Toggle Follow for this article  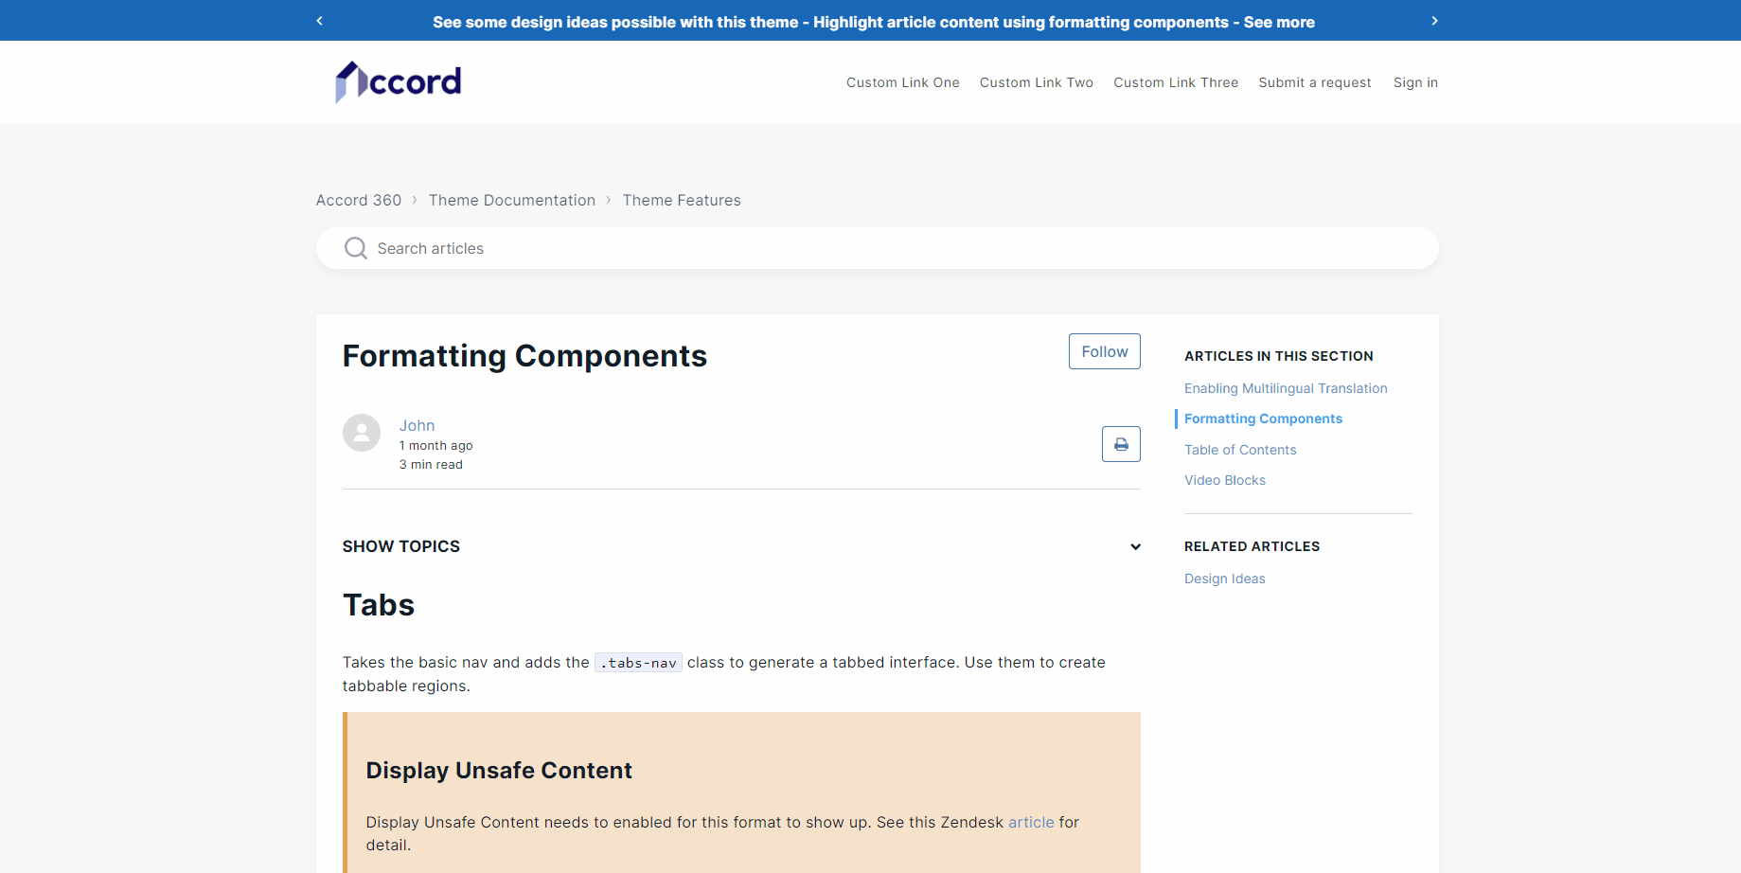click(x=1104, y=351)
